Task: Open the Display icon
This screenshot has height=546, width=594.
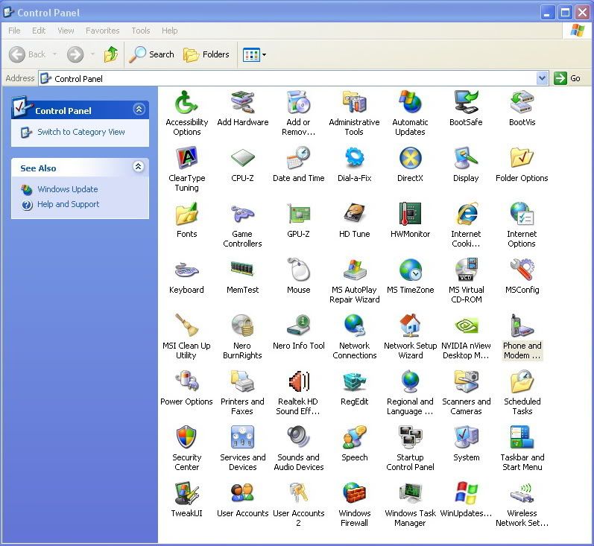Action: pos(466,158)
